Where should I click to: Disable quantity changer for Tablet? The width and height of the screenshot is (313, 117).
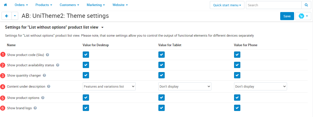click(161, 75)
